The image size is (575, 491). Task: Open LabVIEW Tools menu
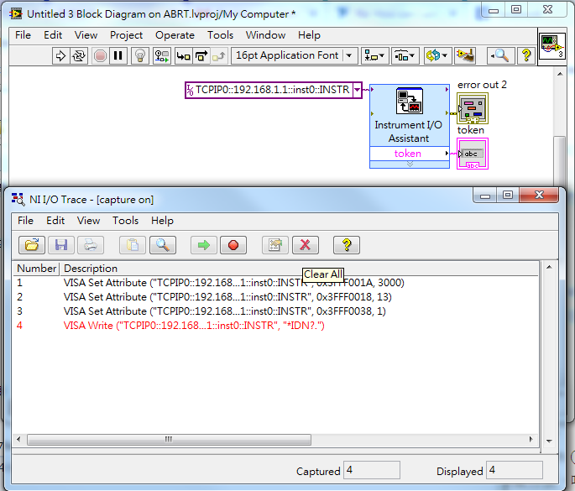pos(221,35)
